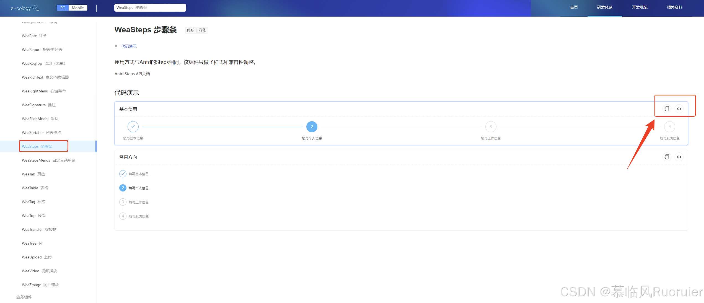Screen dimensions: 704x303
Task: Select WeaStepsMenus 自定义菜单条 in sidebar
Action: point(49,160)
